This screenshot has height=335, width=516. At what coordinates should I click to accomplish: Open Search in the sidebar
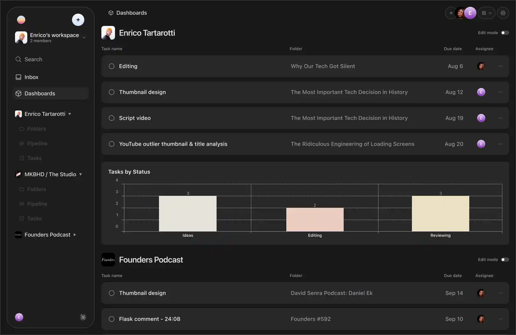(33, 59)
